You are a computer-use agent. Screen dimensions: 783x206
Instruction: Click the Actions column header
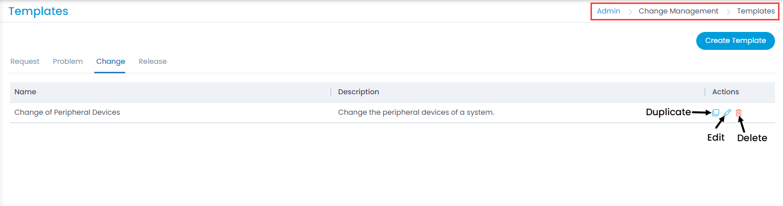[x=725, y=92]
